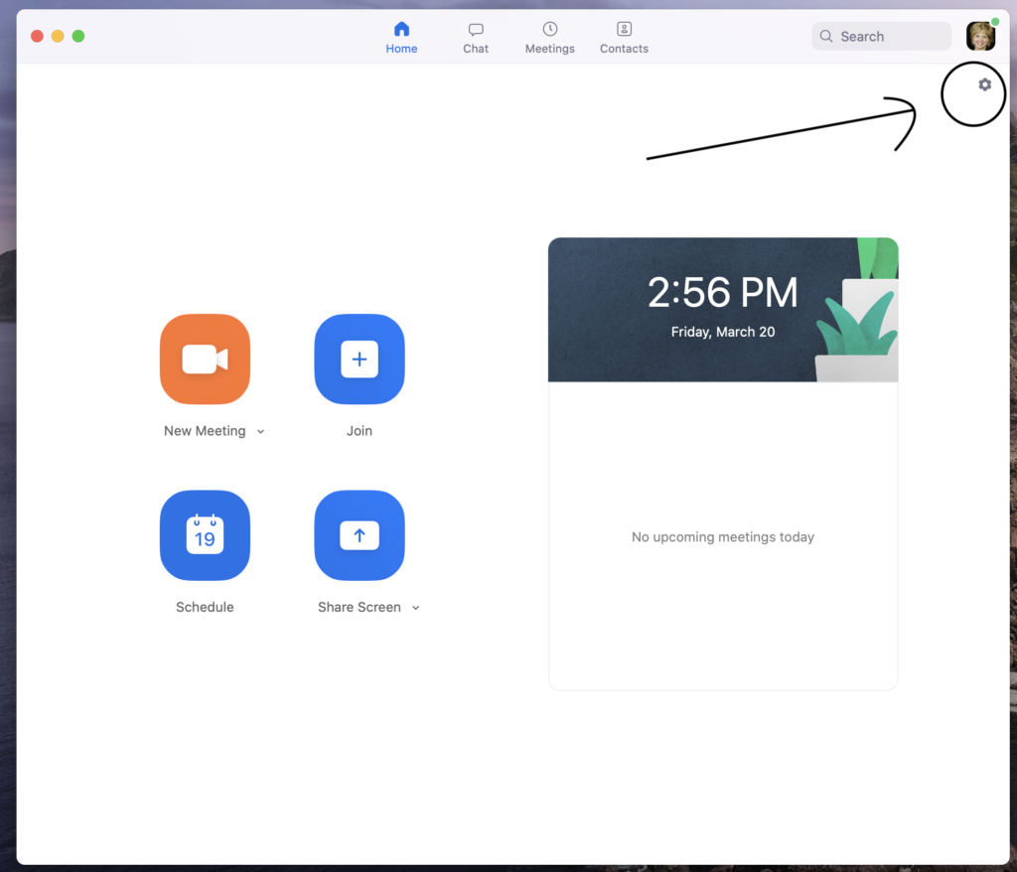The image size is (1017, 872).
Task: Maximize the Zoom window with the green button
Action: click(78, 37)
